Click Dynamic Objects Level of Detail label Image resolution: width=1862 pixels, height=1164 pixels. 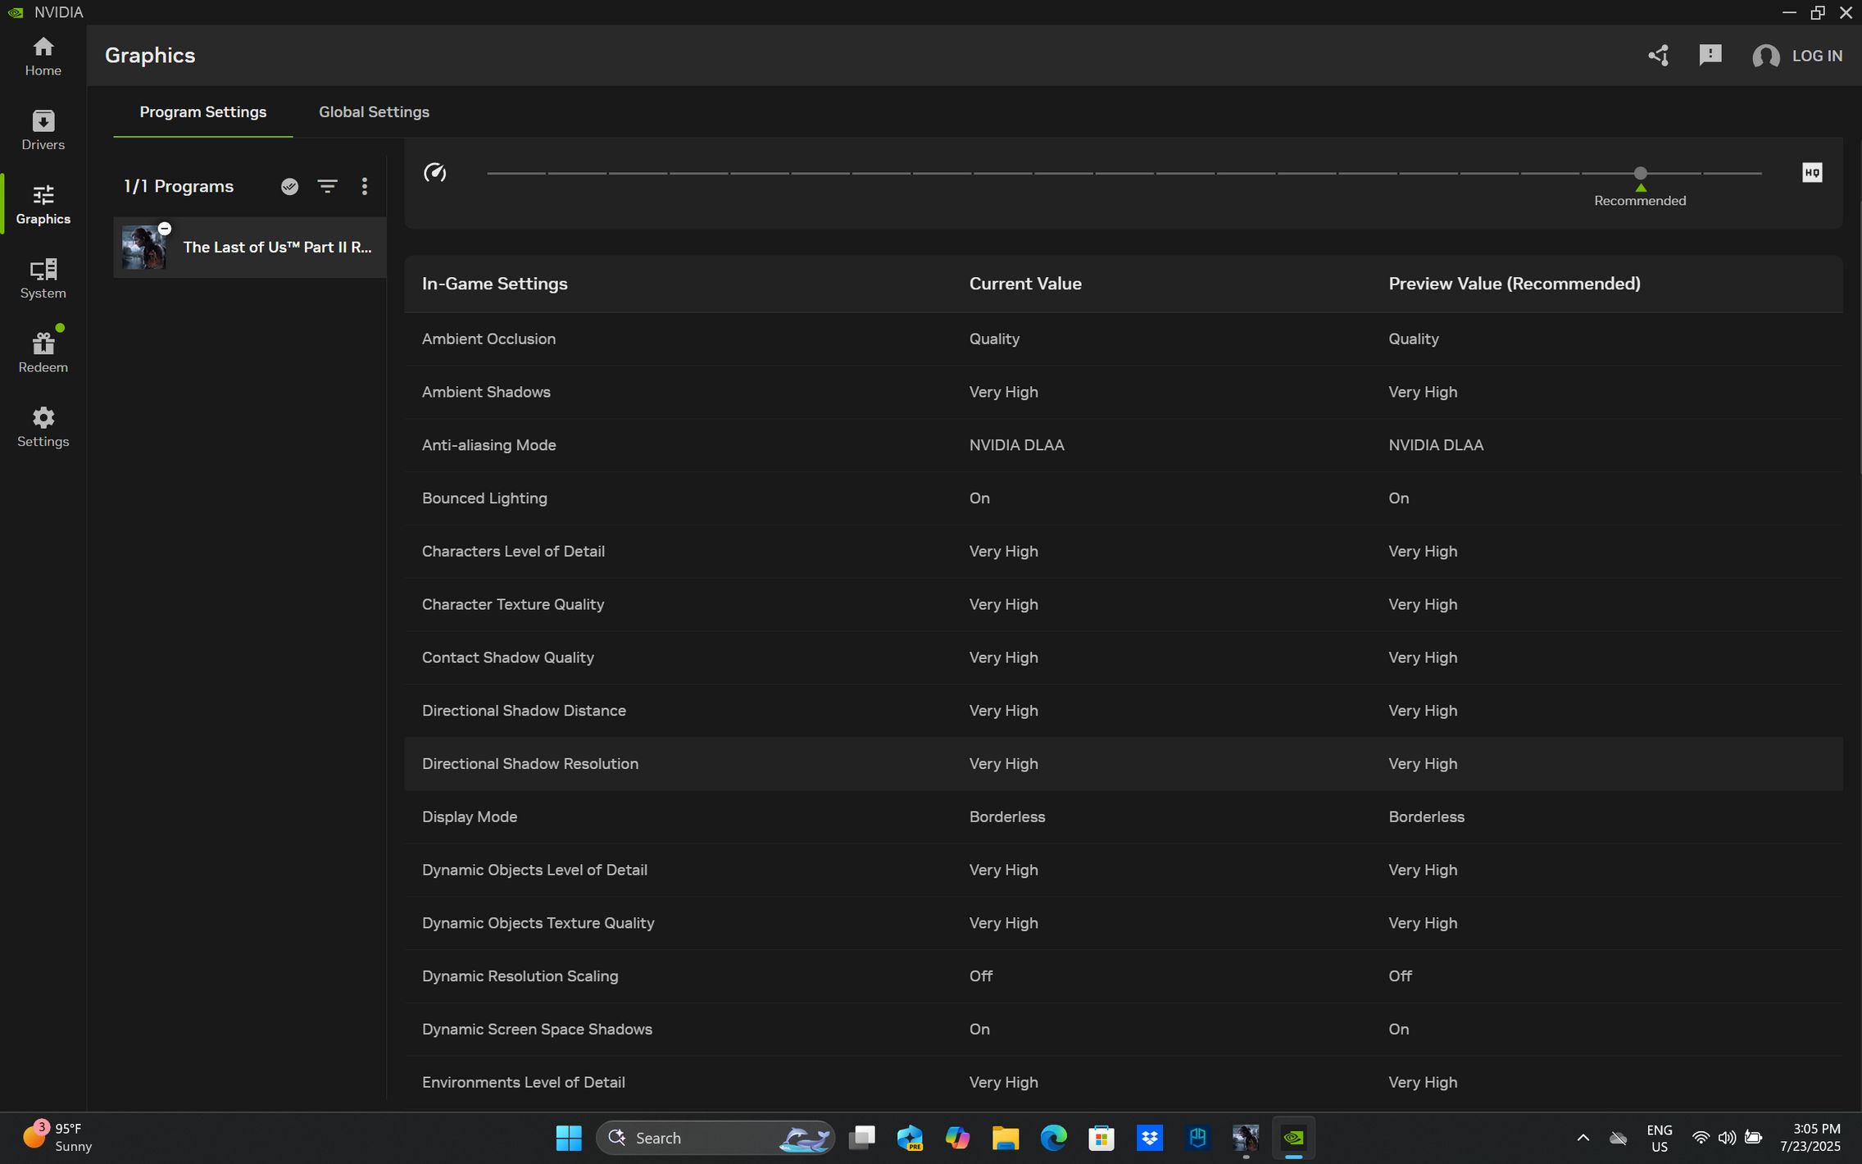tap(534, 871)
